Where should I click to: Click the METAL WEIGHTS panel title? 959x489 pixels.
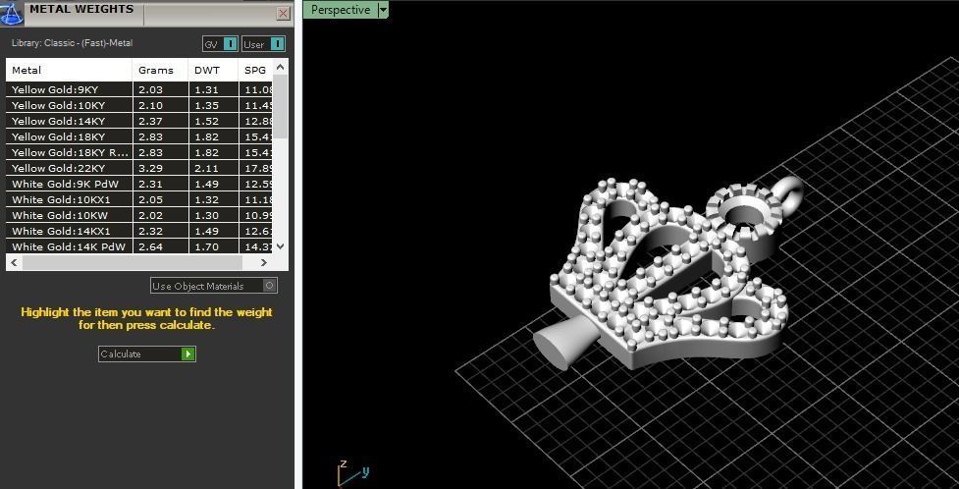pos(81,9)
